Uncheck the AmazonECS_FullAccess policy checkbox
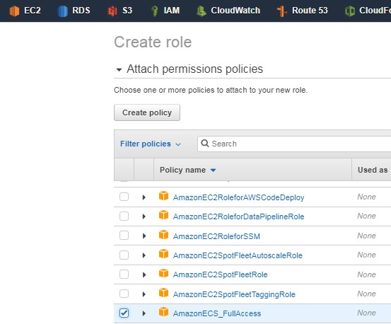This screenshot has height=324, width=391. (x=124, y=313)
